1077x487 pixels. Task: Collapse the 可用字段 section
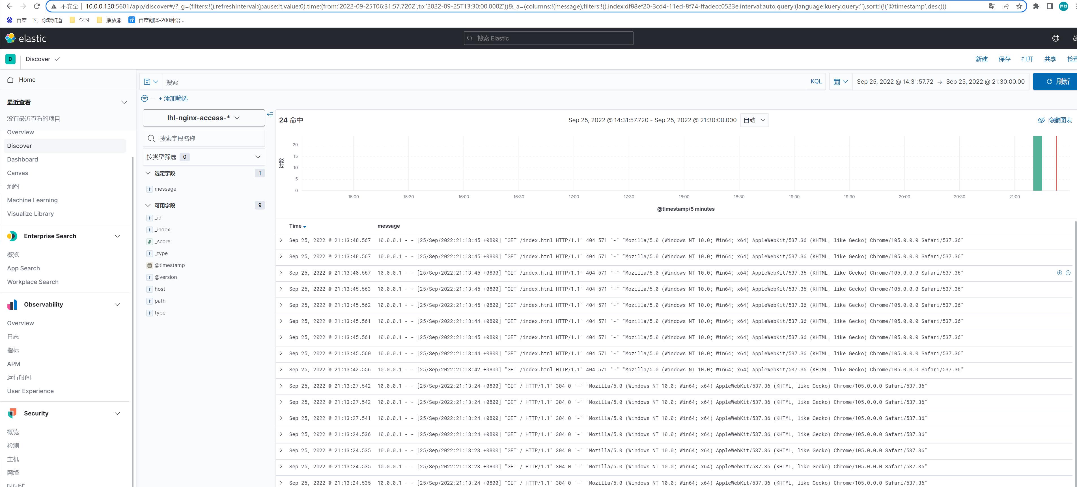[x=148, y=205]
